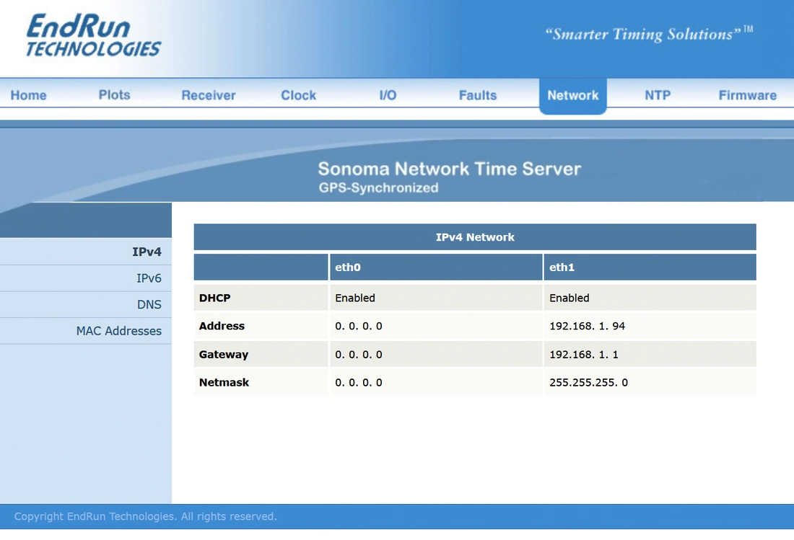The height and width of the screenshot is (540, 794).
Task: Open the NTP tab
Action: point(658,95)
